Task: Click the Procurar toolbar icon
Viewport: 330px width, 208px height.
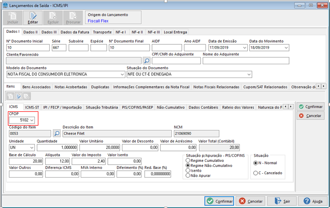Action: click(x=73, y=18)
